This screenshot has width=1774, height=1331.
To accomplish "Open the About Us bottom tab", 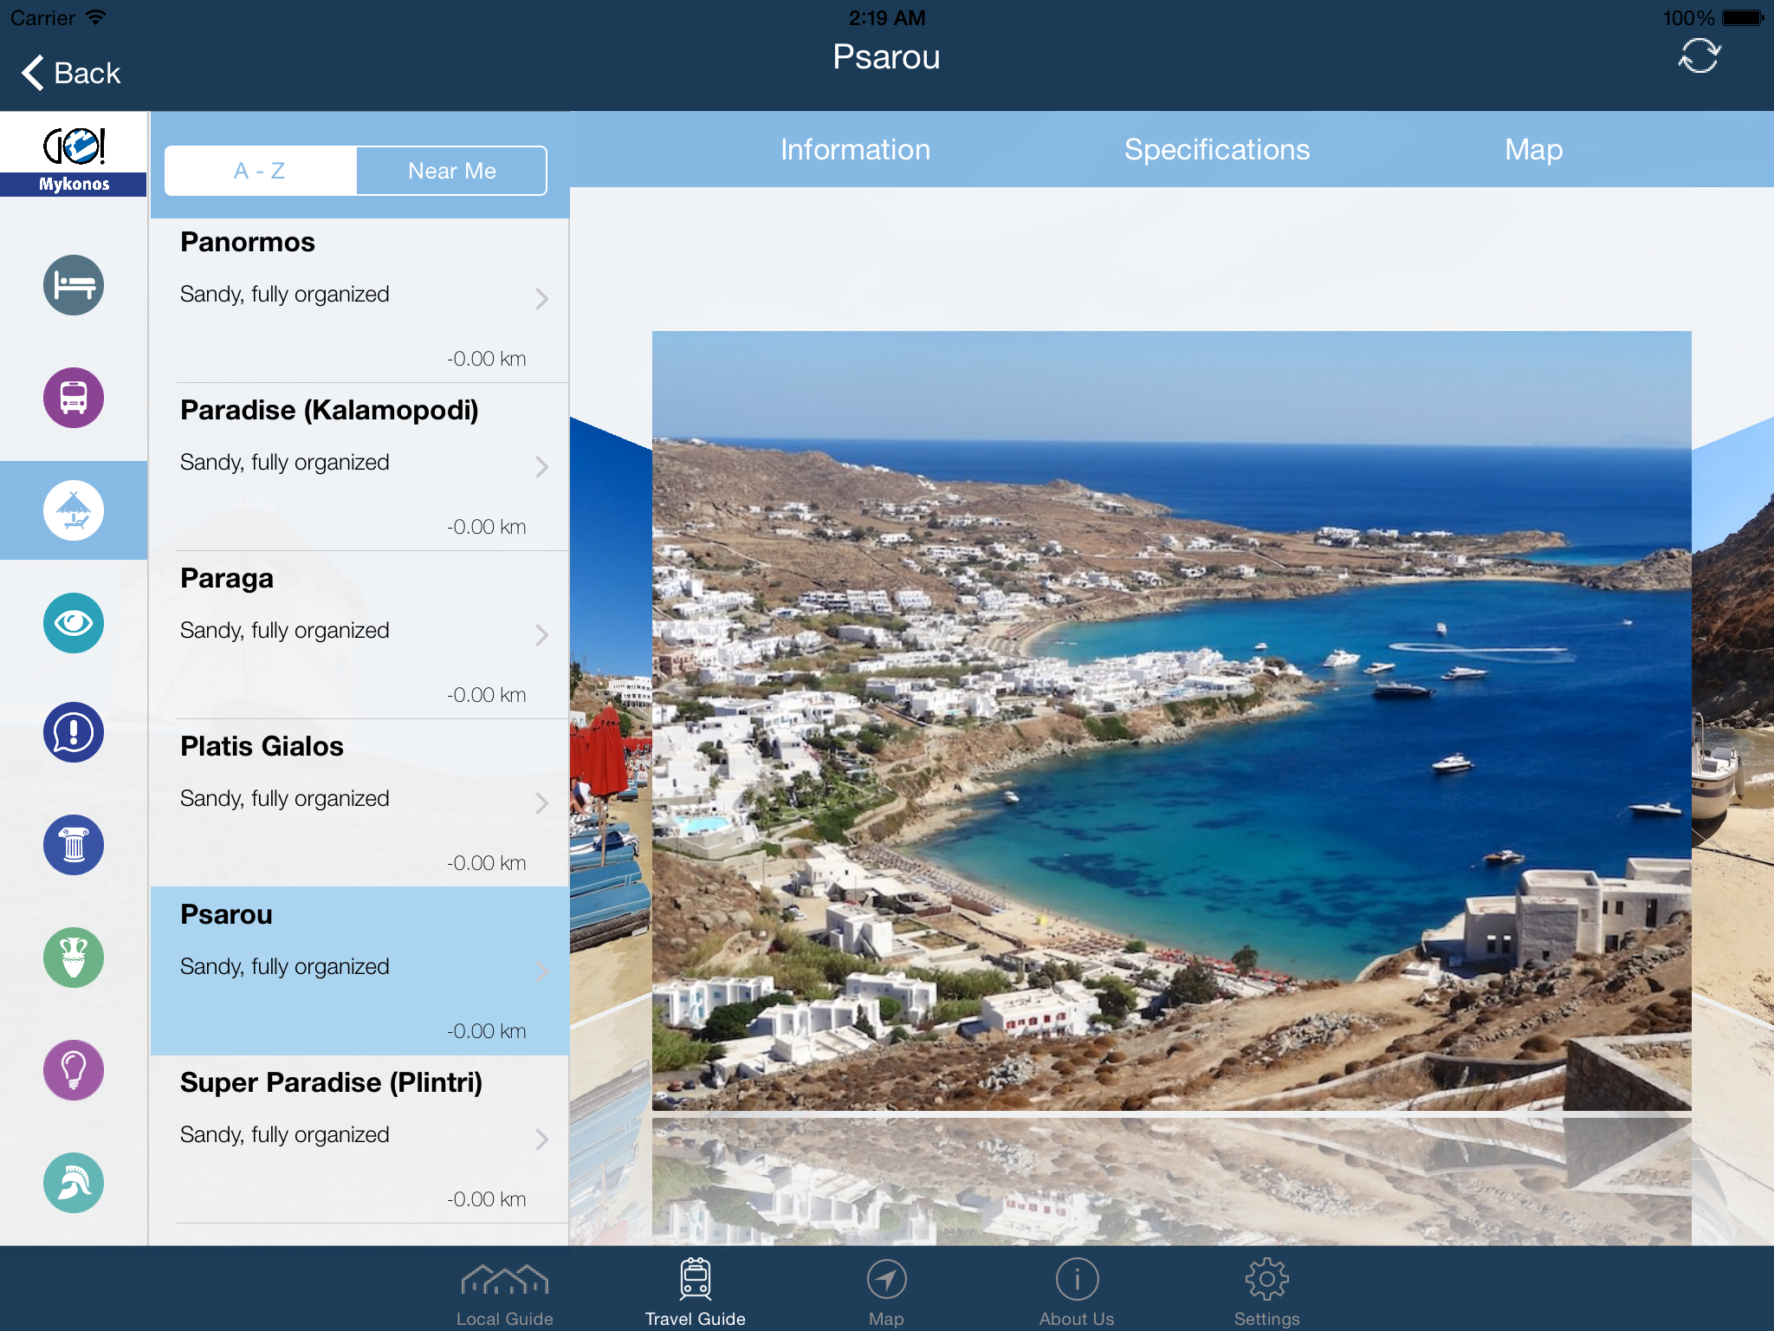I will [1077, 1292].
